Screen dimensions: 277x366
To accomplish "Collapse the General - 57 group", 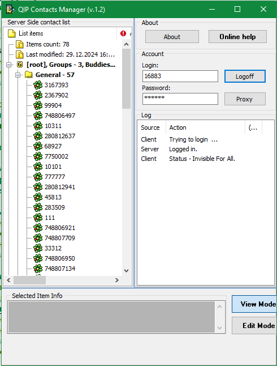I will click(x=18, y=75).
